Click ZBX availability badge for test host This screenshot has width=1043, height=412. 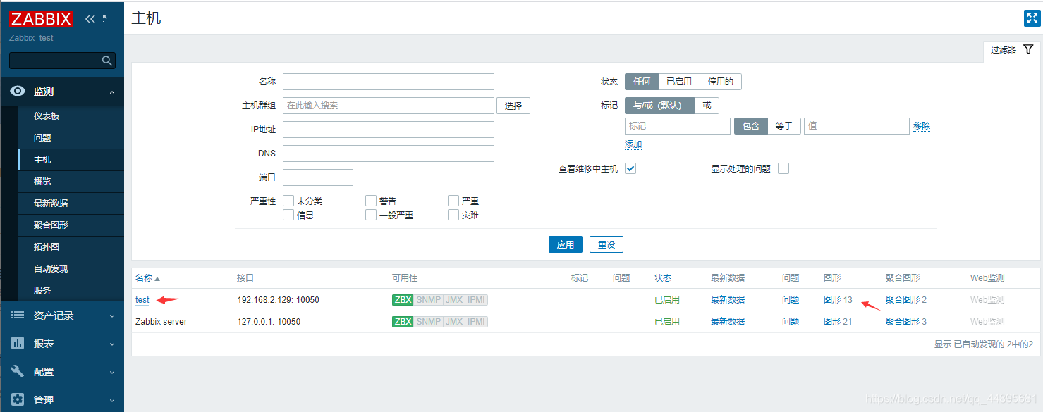pos(403,300)
